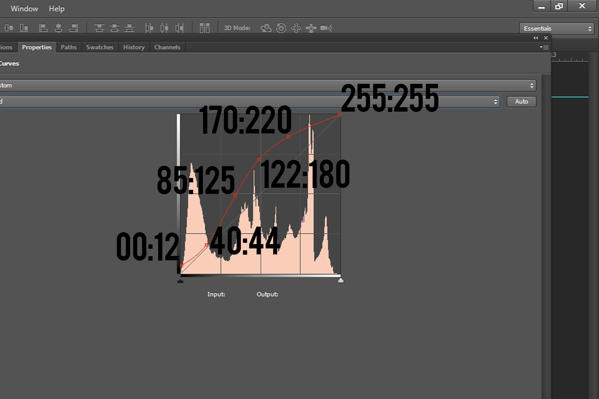599x399 pixels.
Task: Click the Auto-Align Layers icon
Action: [204, 28]
